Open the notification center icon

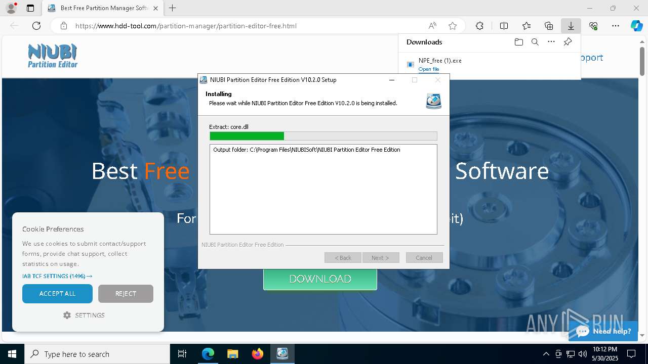631,354
